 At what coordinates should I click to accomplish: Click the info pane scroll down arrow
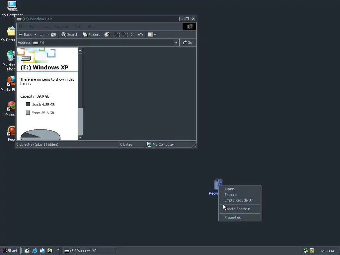click(x=80, y=137)
